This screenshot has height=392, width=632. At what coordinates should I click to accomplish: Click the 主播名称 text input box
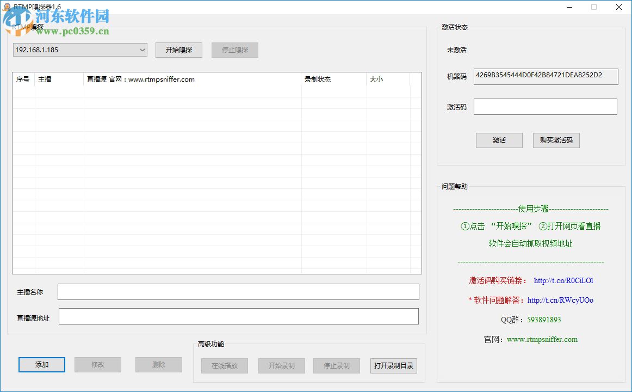pos(238,292)
